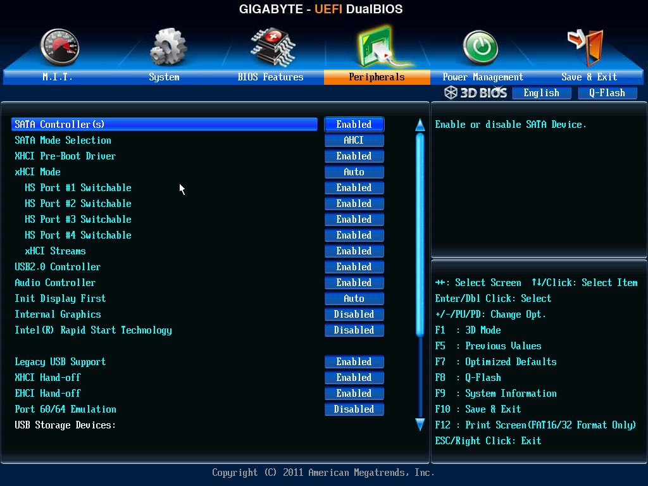Toggle xHCI Streams Enabled value

(354, 251)
